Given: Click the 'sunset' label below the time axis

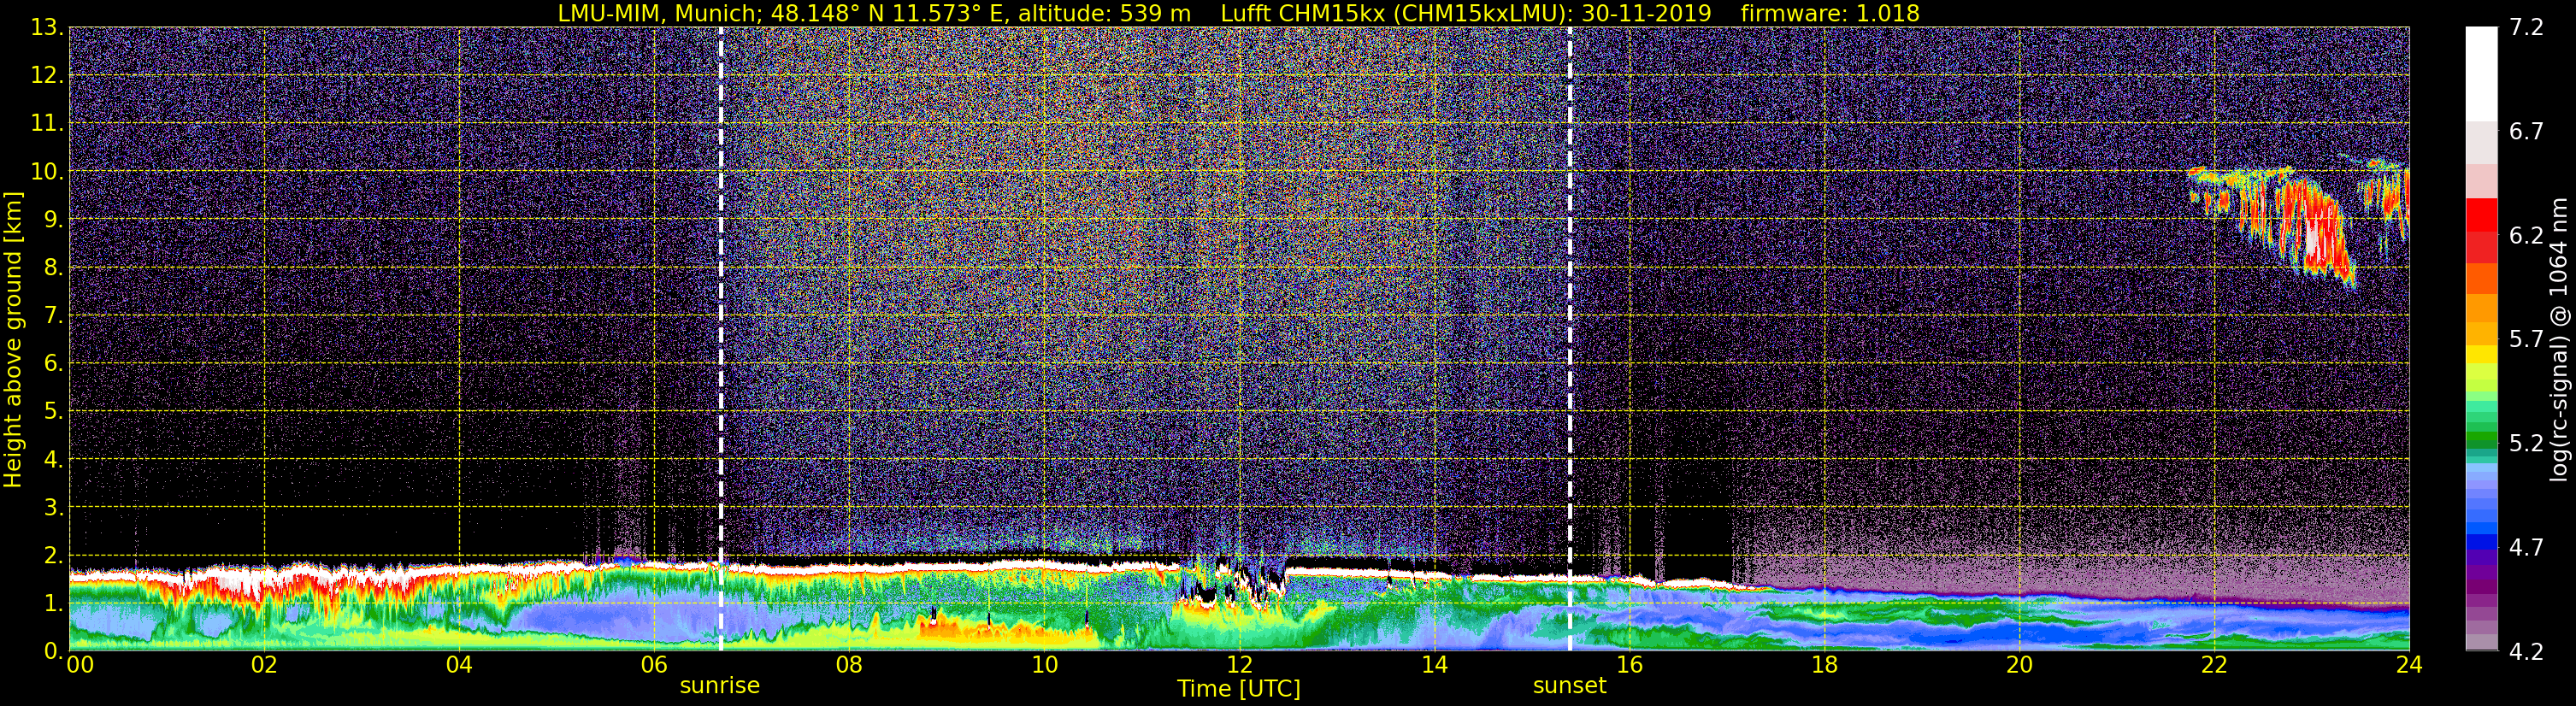Looking at the screenshot, I should point(1570,686).
